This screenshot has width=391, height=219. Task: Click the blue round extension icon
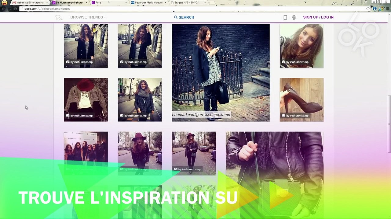[375, 9]
